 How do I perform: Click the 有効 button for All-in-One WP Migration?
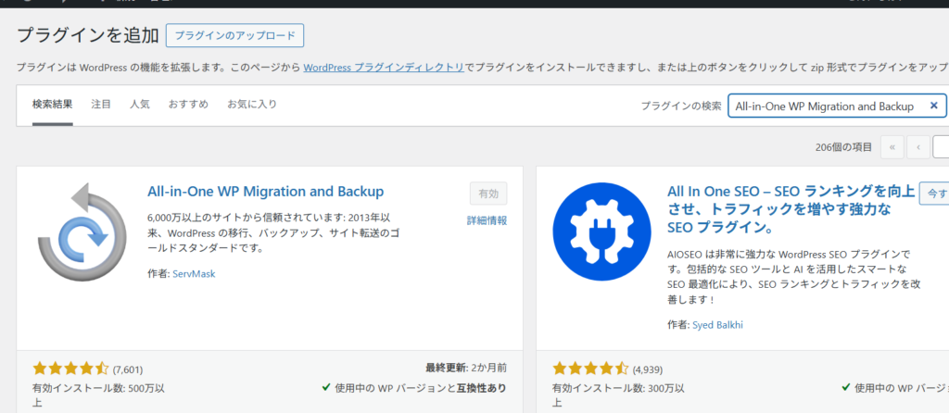tap(487, 194)
